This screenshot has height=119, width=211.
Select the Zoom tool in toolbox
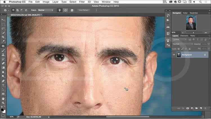3,103
